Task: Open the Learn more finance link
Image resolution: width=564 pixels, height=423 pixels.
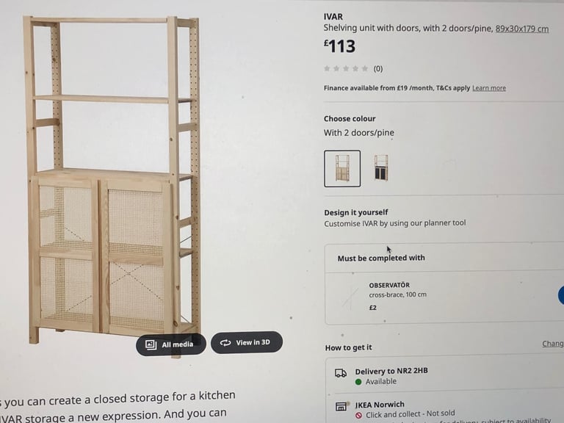Action: click(489, 88)
